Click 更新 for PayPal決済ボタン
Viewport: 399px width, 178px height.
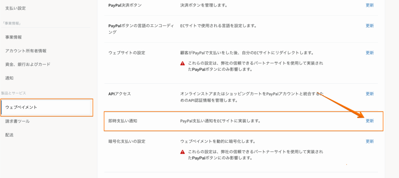370,5
